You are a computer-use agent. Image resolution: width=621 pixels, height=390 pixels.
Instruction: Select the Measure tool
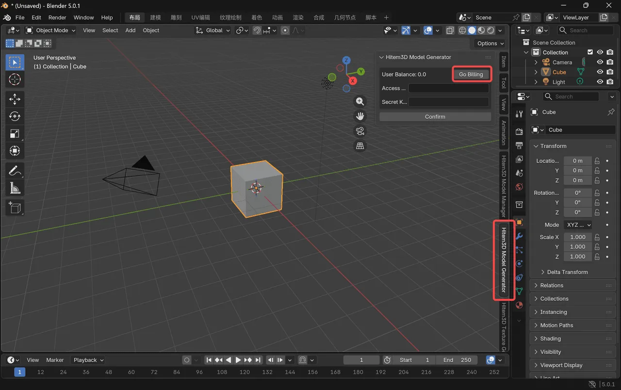[15, 188]
